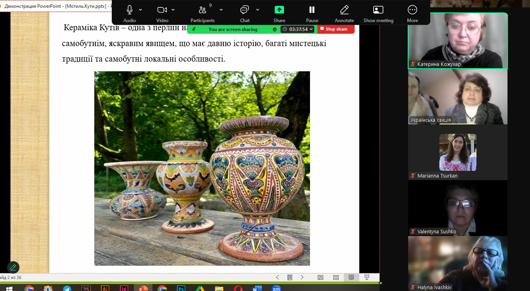Image resolution: width=530 pixels, height=291 pixels.
Task: Click the Kuty ceramics vases photo
Action: tap(202, 169)
